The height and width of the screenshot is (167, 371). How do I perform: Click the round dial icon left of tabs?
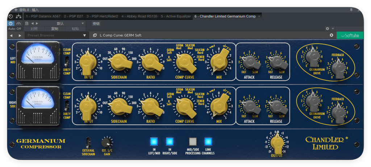coord(11,16)
